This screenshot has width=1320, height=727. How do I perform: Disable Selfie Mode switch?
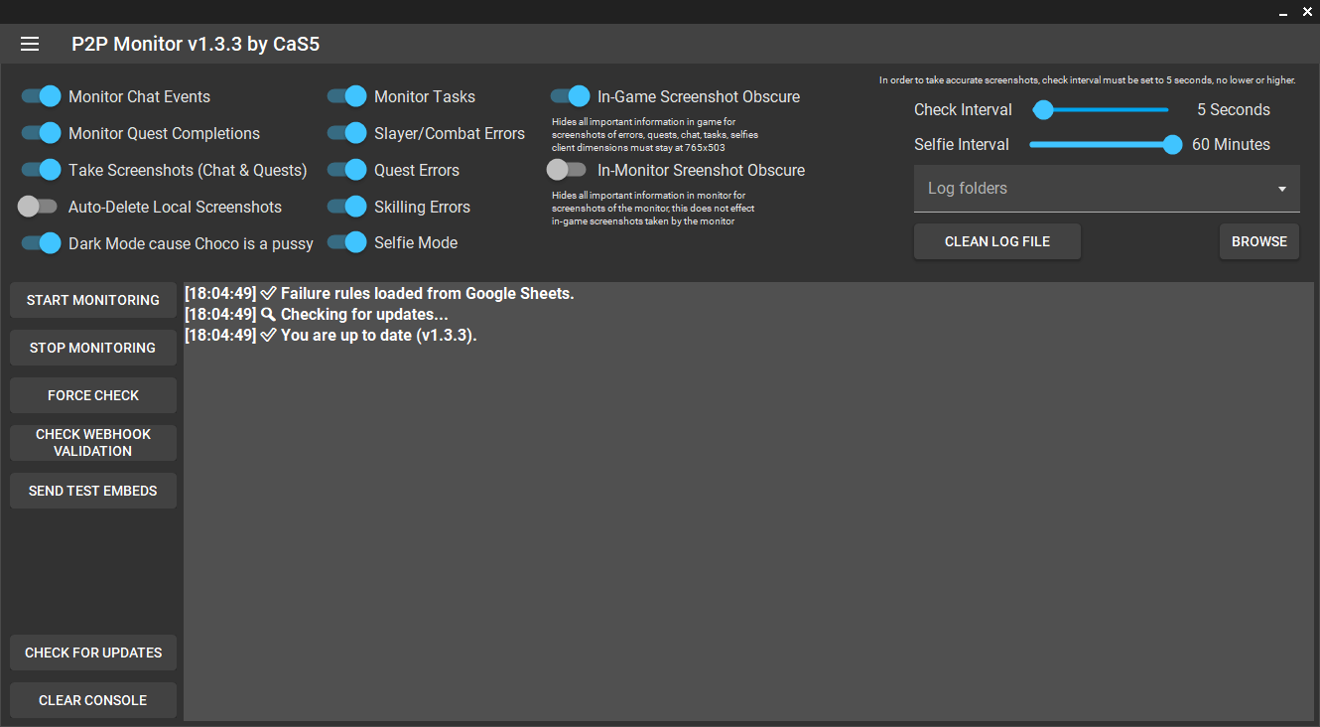coord(347,242)
